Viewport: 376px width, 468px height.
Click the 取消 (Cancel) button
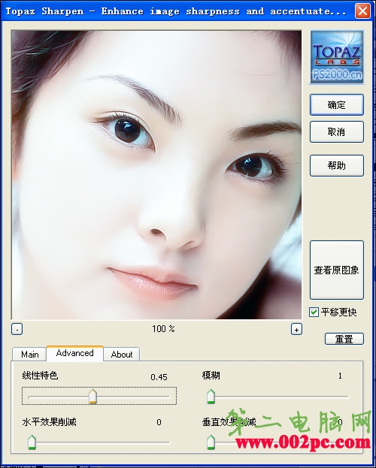pyautogui.click(x=337, y=131)
